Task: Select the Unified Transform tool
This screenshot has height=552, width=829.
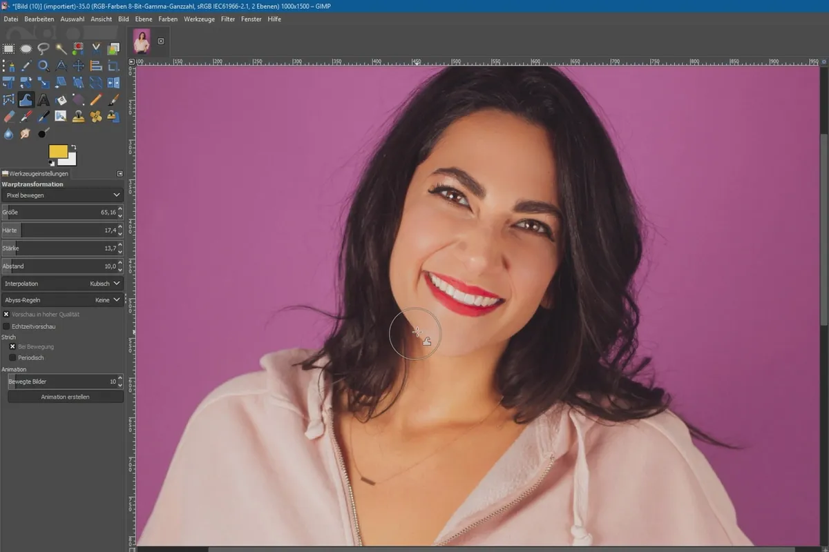Action: tap(8, 83)
